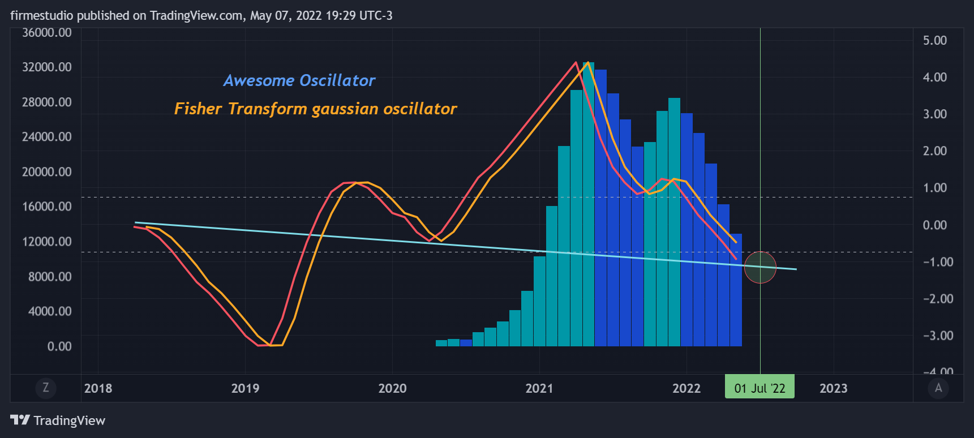Screen dimensions: 974x438
Task: Click the Fisher Transform gaussian oscillator label
Action: 315,109
